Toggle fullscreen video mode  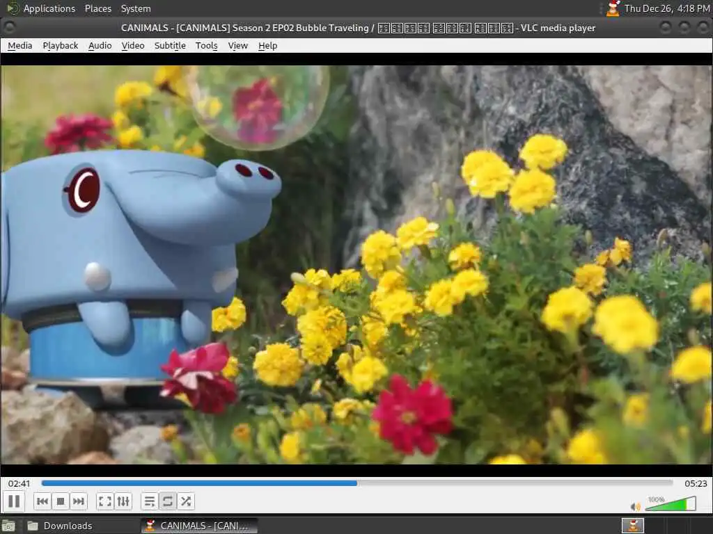pos(105,501)
